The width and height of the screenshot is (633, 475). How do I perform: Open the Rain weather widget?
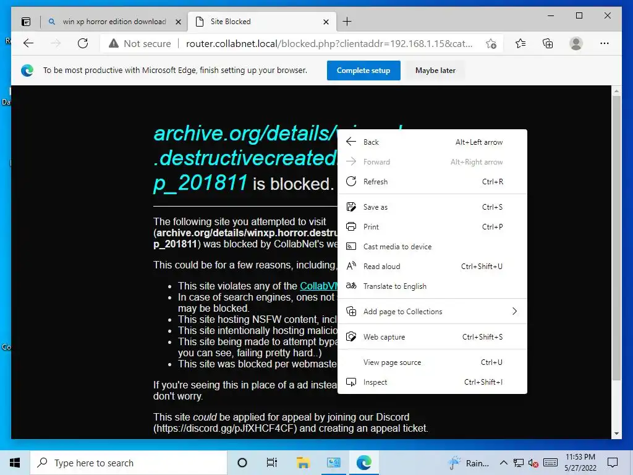[x=469, y=463]
